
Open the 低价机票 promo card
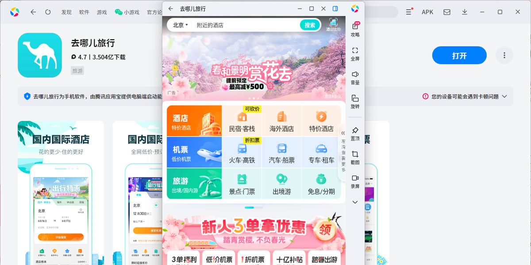[x=218, y=259]
